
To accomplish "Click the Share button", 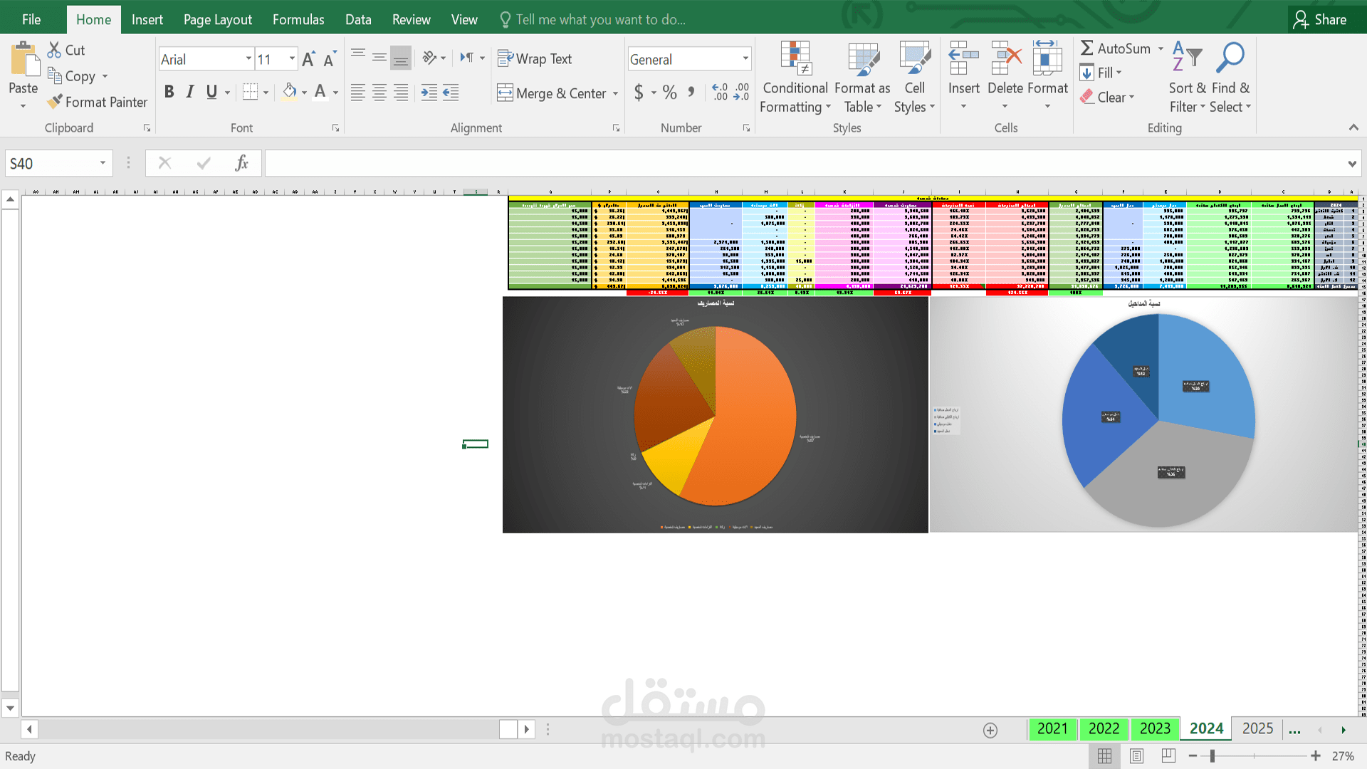I will pos(1321,19).
